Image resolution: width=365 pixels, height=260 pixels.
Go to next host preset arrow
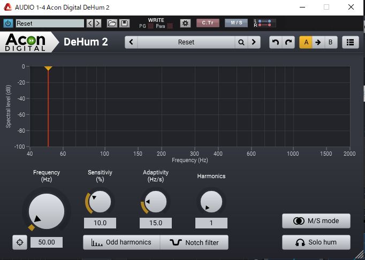98,24
